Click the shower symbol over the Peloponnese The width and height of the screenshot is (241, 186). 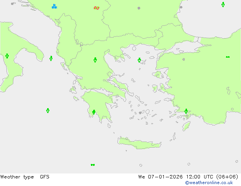(x=94, y=112)
